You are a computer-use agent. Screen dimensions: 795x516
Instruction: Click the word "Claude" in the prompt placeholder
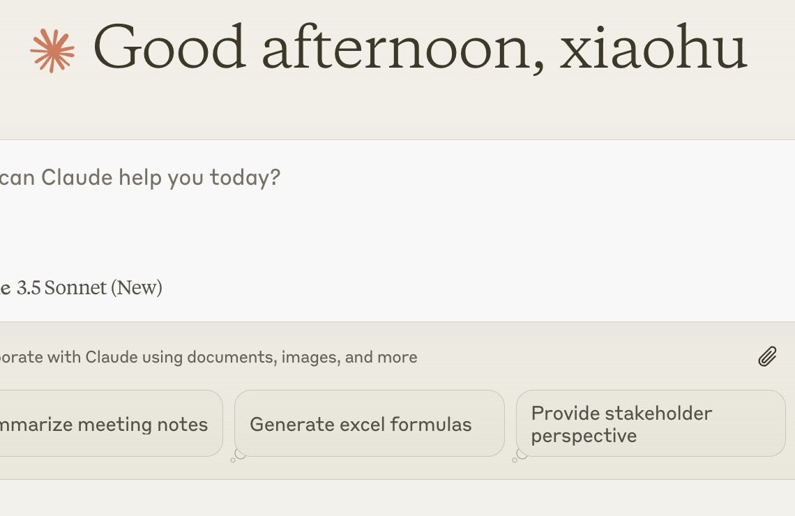[x=77, y=178]
